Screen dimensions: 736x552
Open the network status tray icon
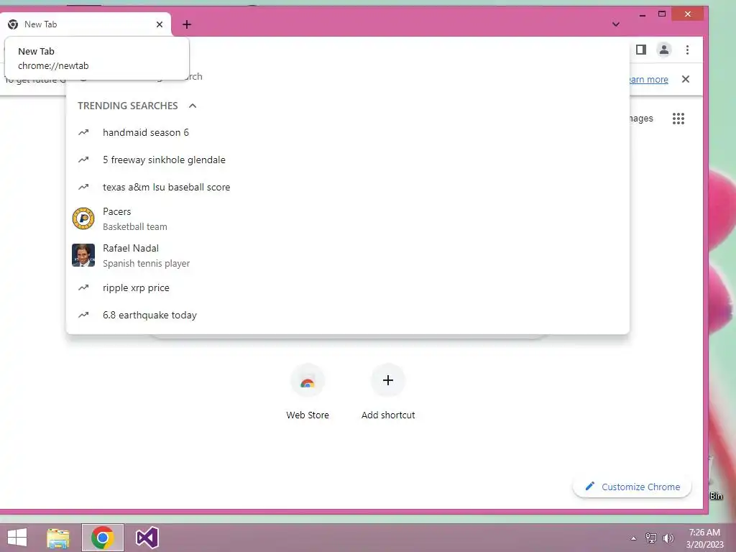tap(651, 538)
